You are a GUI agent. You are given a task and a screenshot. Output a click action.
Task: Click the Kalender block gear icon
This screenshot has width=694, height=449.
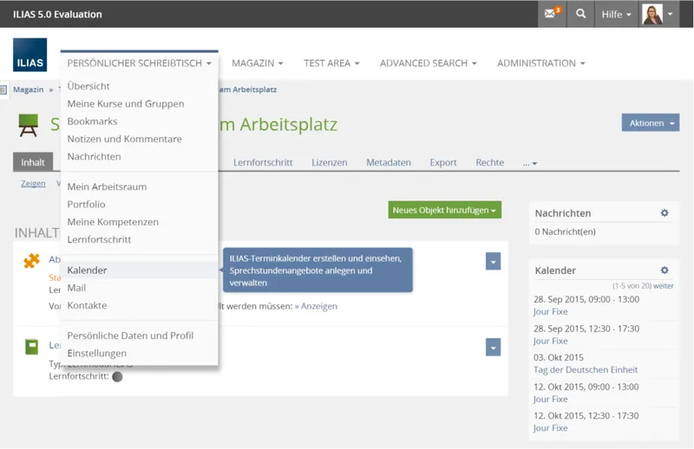click(x=665, y=270)
